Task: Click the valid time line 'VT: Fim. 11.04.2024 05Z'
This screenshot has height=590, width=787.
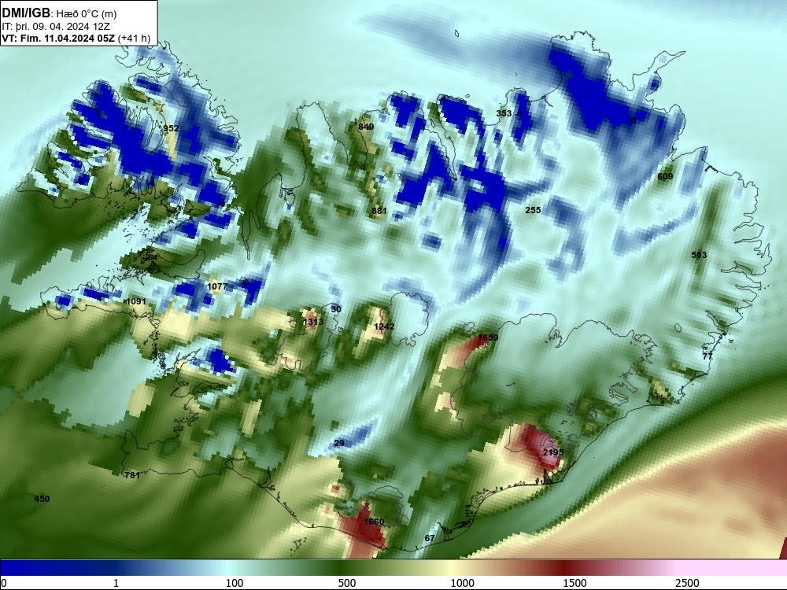Action: coord(59,38)
